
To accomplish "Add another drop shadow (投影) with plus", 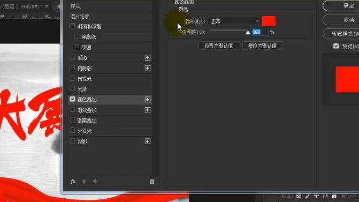I will point(148,141).
